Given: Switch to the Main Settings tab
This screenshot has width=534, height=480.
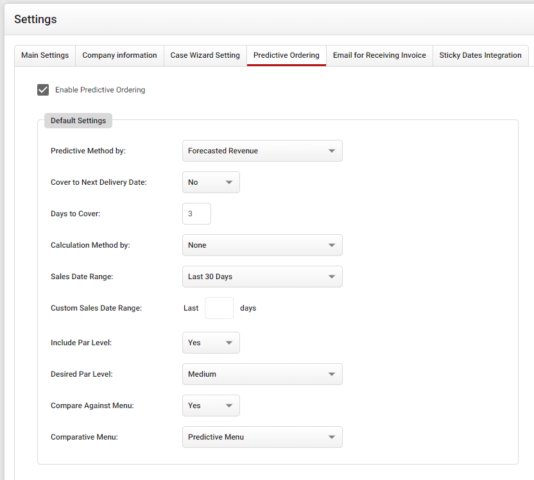Looking at the screenshot, I should [x=44, y=55].
